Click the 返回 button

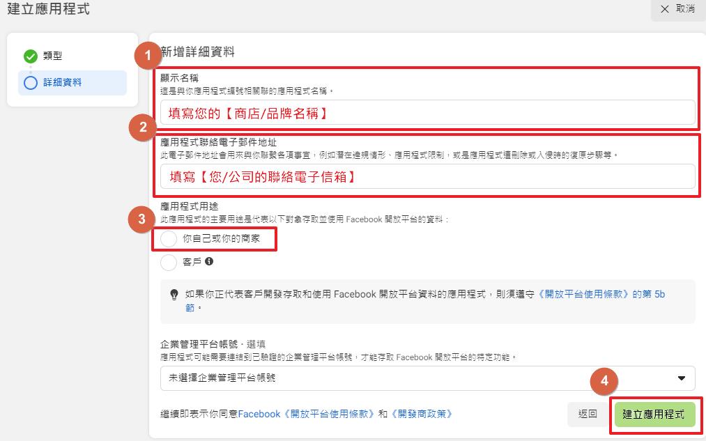pyautogui.click(x=588, y=414)
